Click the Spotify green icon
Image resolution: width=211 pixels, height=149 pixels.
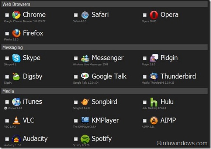point(85,139)
